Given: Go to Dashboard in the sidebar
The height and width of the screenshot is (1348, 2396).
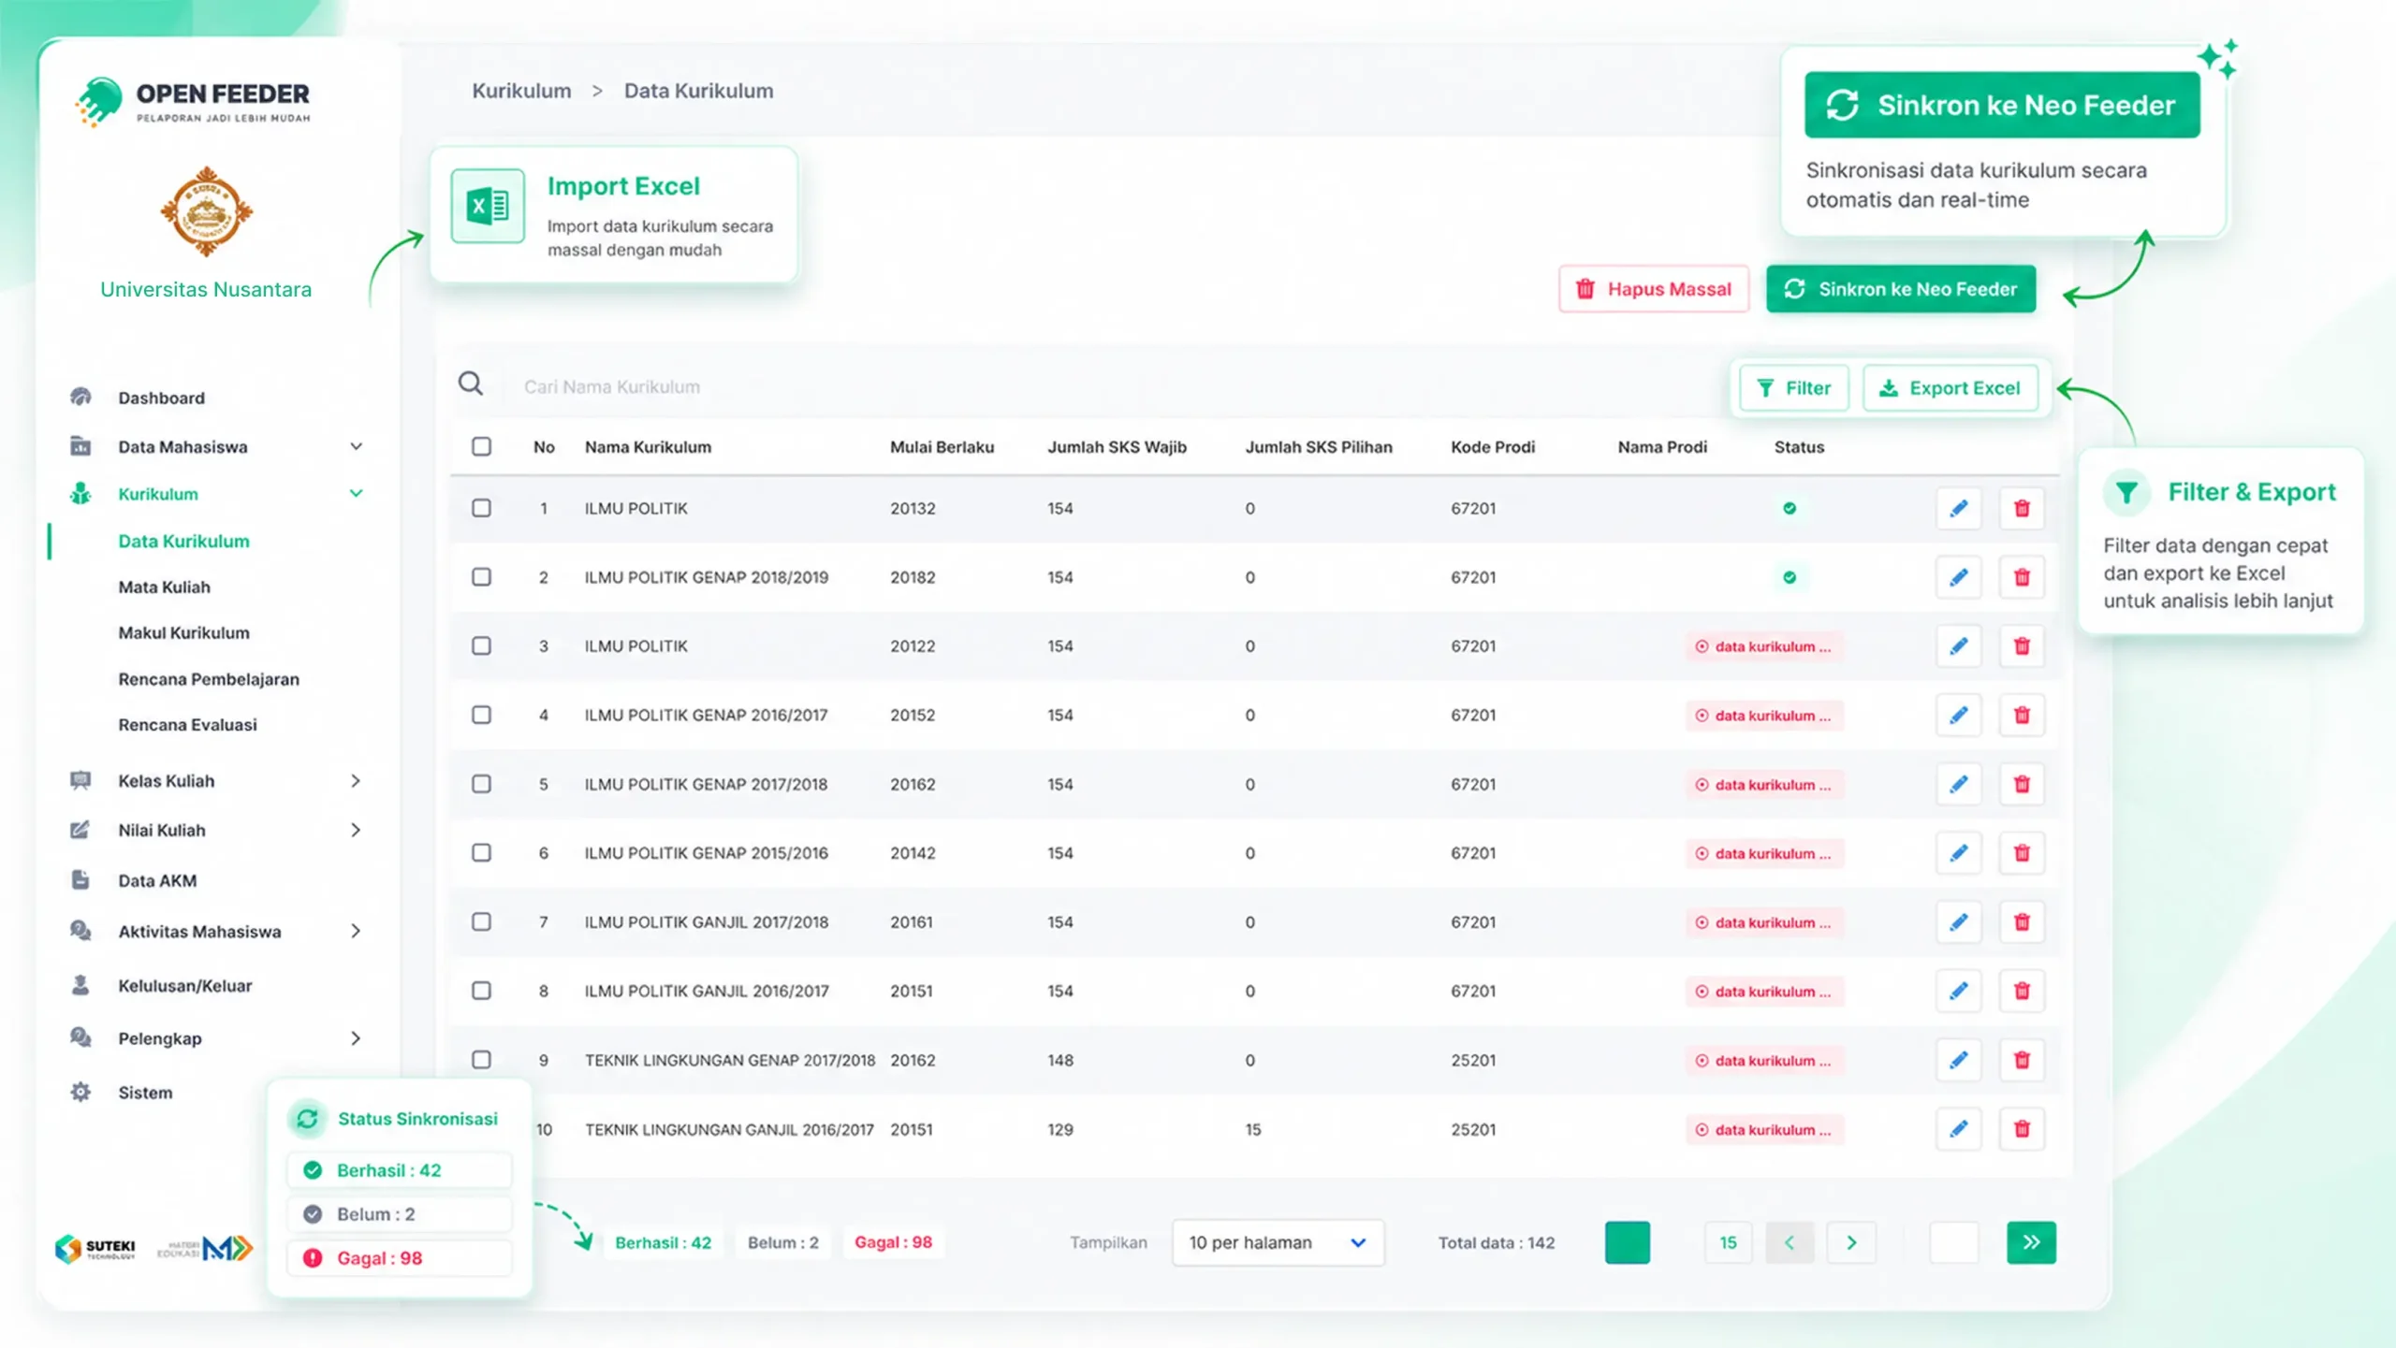Looking at the screenshot, I should click(161, 399).
